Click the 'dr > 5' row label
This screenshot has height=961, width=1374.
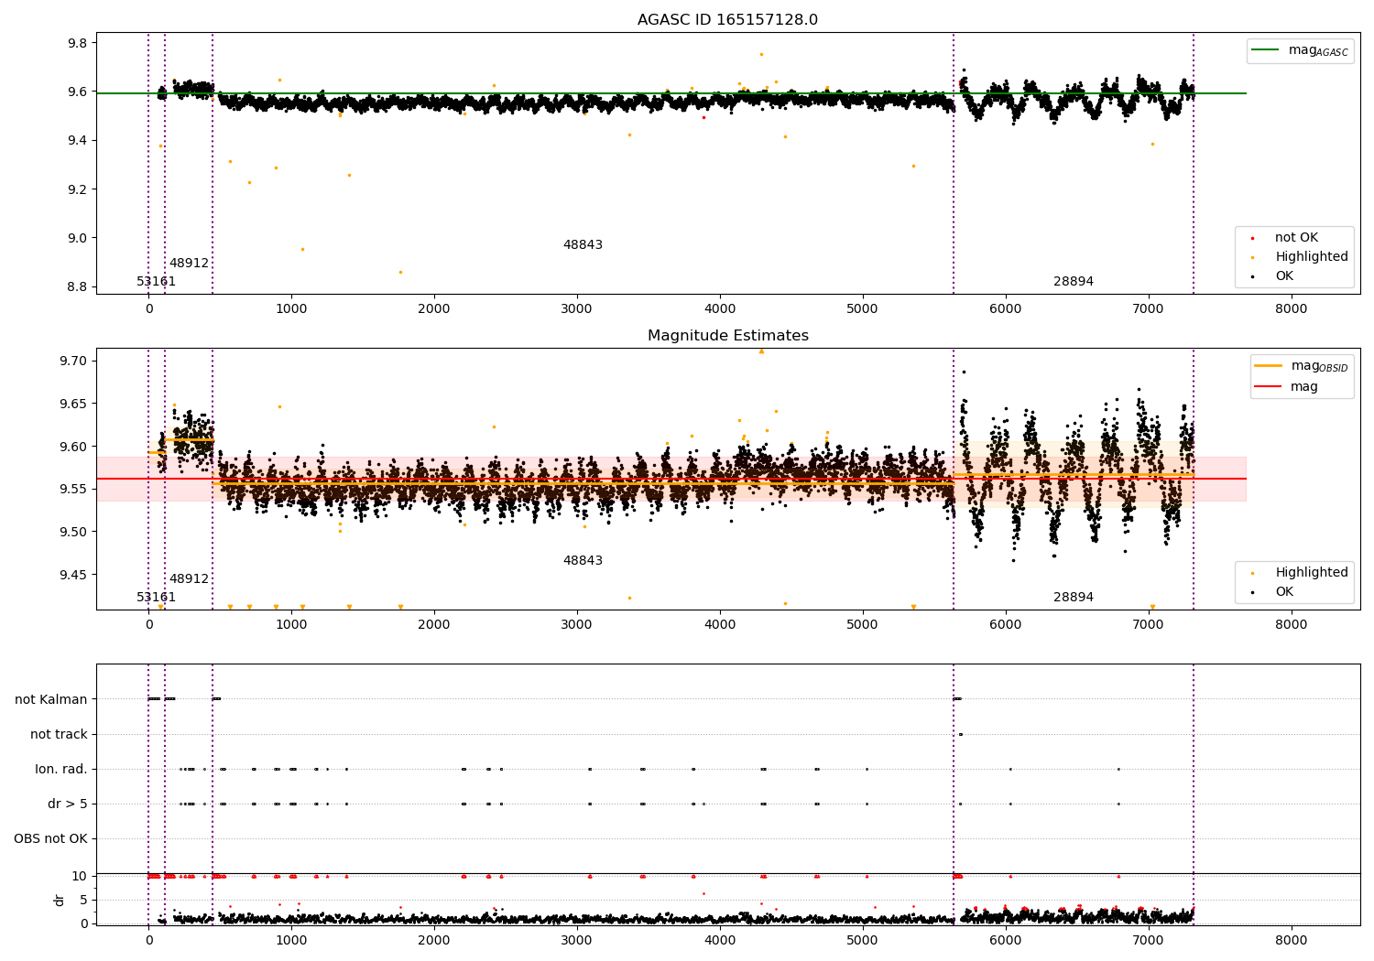68,804
